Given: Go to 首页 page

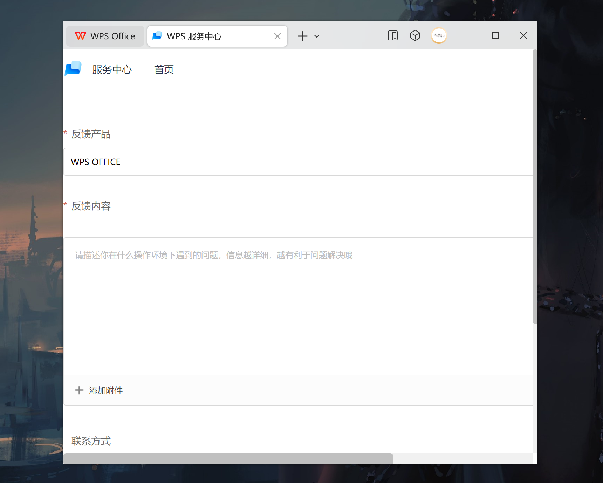Looking at the screenshot, I should pyautogui.click(x=164, y=69).
